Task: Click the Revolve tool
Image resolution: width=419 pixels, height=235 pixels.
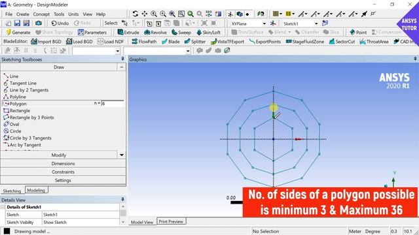Action: click(155, 32)
